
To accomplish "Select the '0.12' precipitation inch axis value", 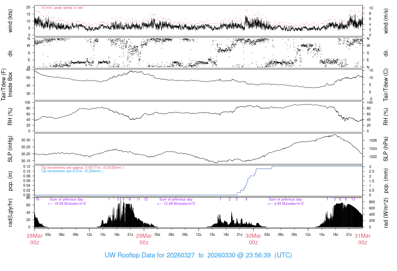I will pyautogui.click(x=27, y=166).
